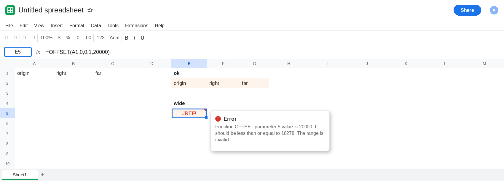Select row 10 header

click(x=7, y=164)
